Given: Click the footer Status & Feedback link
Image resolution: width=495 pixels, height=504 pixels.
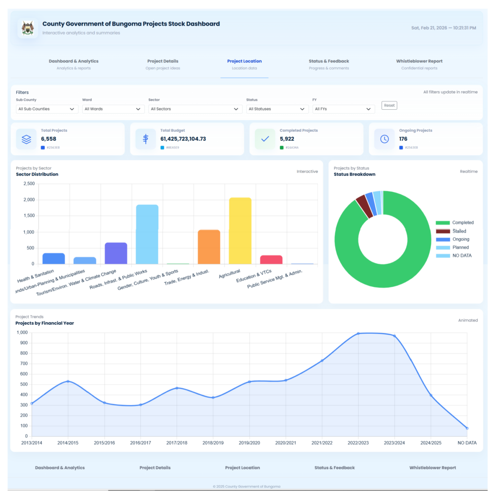Looking at the screenshot, I should point(334,468).
